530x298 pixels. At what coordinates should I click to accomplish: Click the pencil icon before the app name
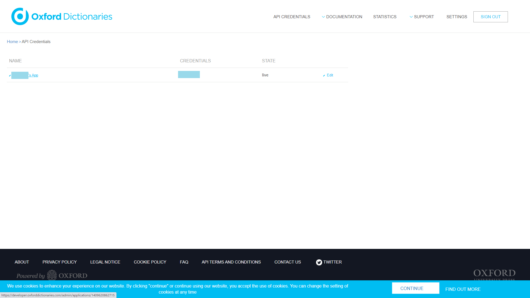coord(10,76)
